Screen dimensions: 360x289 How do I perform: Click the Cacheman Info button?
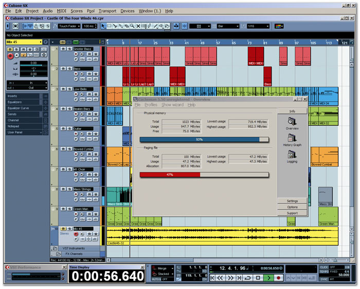(292, 111)
